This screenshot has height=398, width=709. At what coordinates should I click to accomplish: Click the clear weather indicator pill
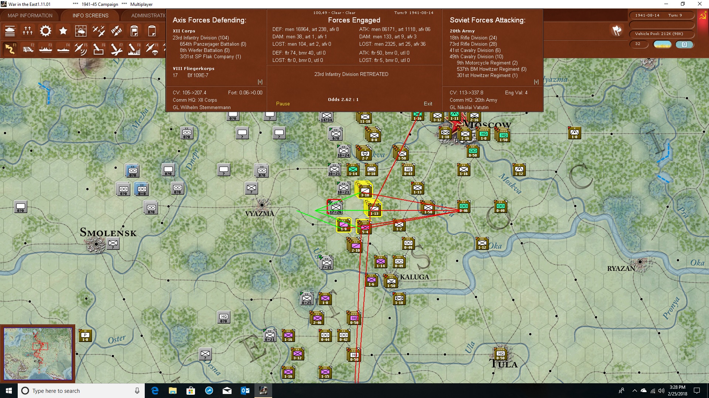(662, 44)
